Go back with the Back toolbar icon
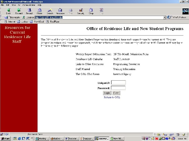Screen dimensions: 189x141 coord(8,11)
